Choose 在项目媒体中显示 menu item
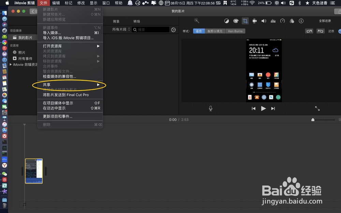Viewport: 341px width, 213px height. pos(70,103)
